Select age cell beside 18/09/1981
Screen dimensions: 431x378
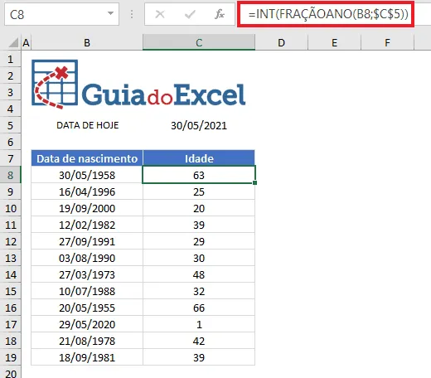pyautogui.click(x=199, y=357)
